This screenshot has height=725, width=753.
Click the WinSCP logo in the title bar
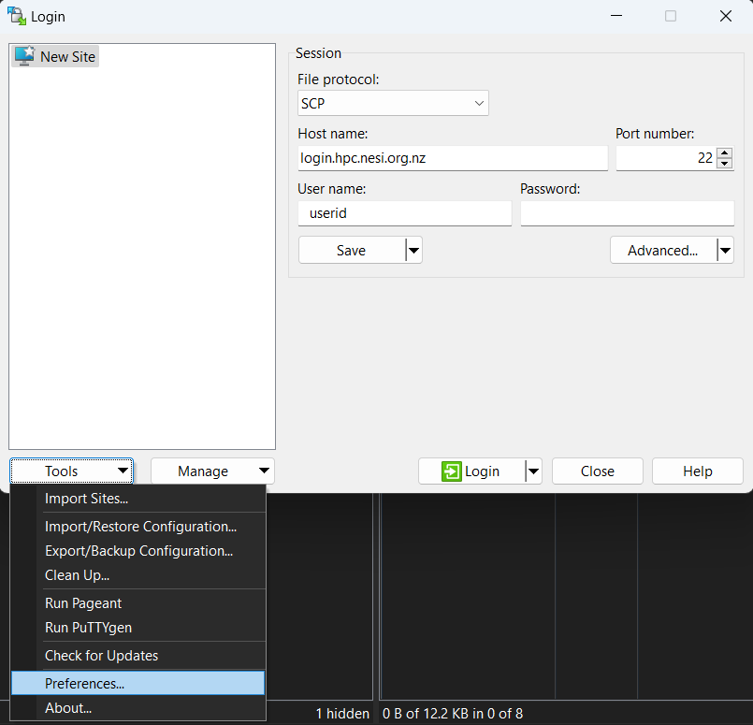pos(15,15)
